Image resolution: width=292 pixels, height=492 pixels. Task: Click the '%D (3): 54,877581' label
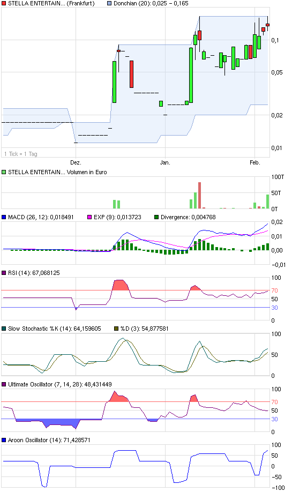(x=145, y=329)
